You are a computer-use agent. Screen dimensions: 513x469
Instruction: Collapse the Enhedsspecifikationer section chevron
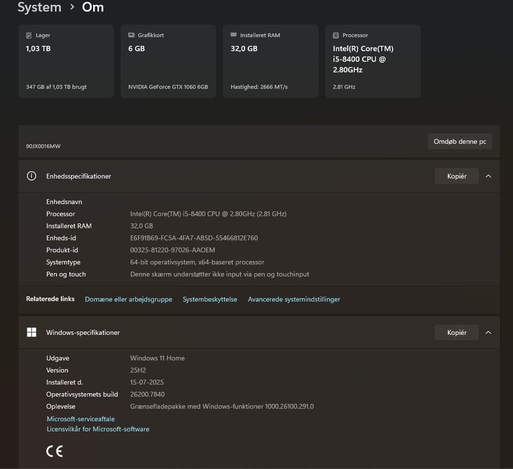pyautogui.click(x=488, y=176)
